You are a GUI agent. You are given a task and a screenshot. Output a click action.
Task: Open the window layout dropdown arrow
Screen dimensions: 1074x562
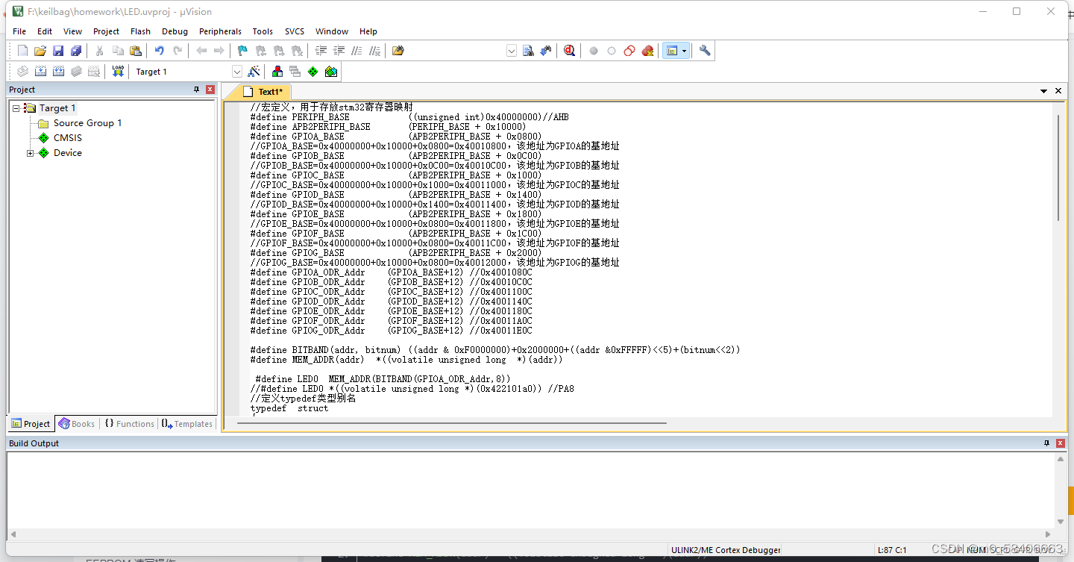[685, 51]
